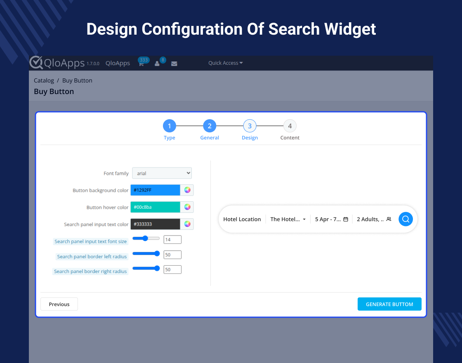Go to step 1 Type
462x363 pixels.
[170, 126]
